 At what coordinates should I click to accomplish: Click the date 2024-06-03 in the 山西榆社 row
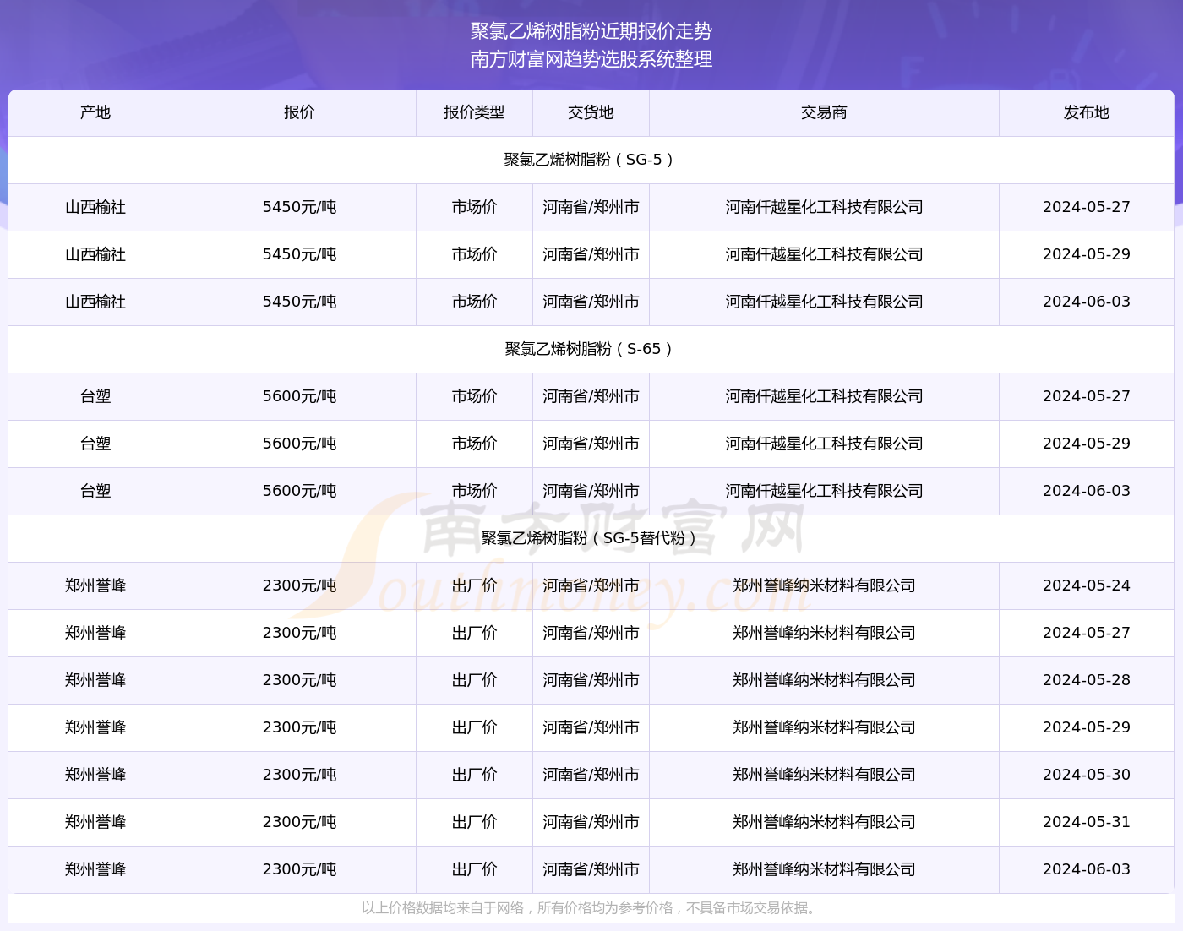click(1086, 302)
